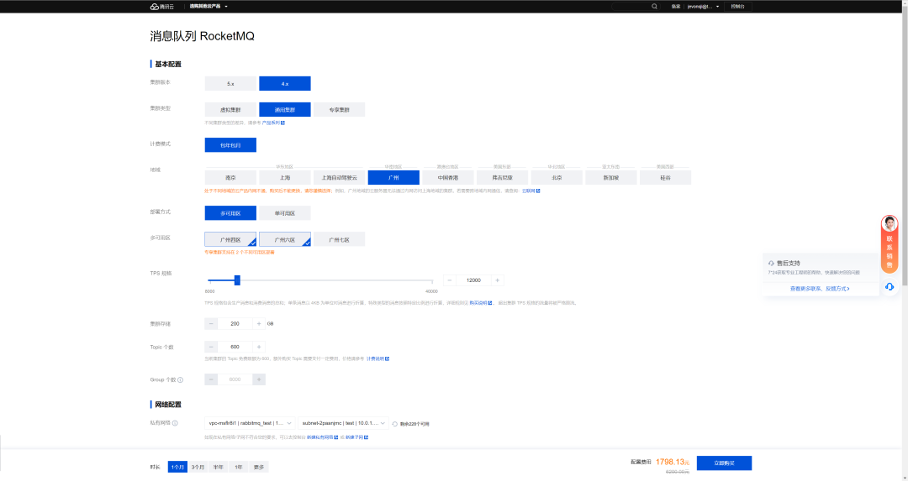Viewport: 908px width, 481px height.
Task: Open the VPC dropdown vpc-msfk8i1
Action: (251, 423)
